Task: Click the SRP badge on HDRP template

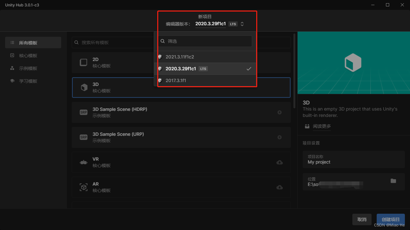Action: 84,112
